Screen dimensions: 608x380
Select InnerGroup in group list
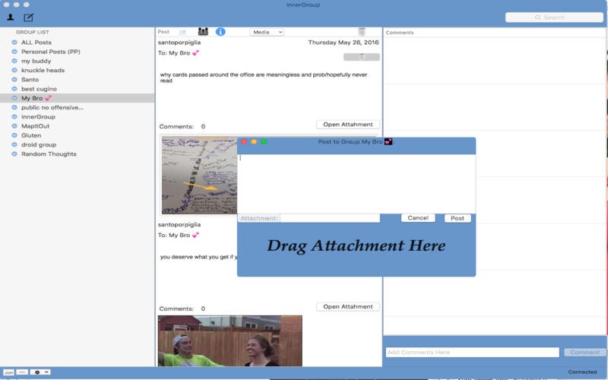(38, 117)
